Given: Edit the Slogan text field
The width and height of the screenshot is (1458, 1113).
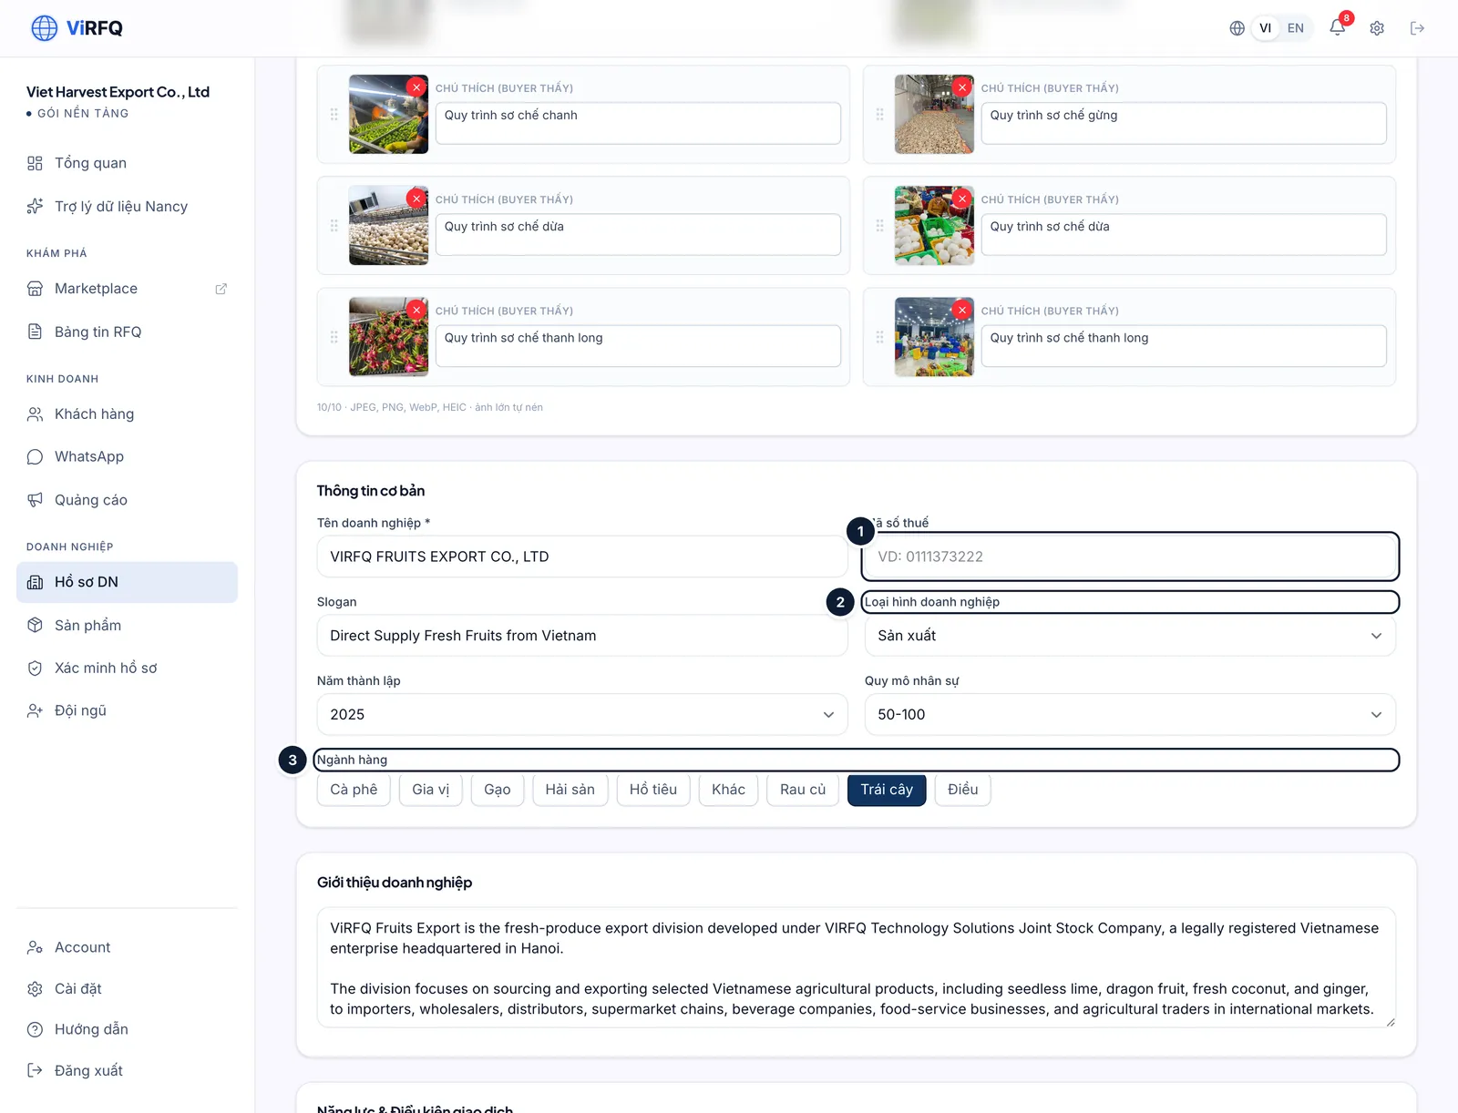Looking at the screenshot, I should (x=582, y=636).
